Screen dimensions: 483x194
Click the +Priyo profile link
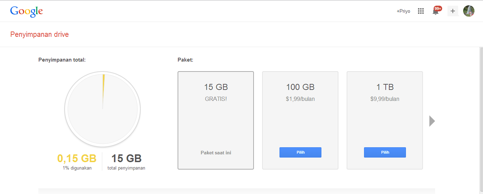(x=403, y=11)
